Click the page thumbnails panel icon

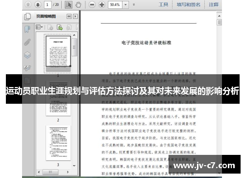[x=27, y=17]
